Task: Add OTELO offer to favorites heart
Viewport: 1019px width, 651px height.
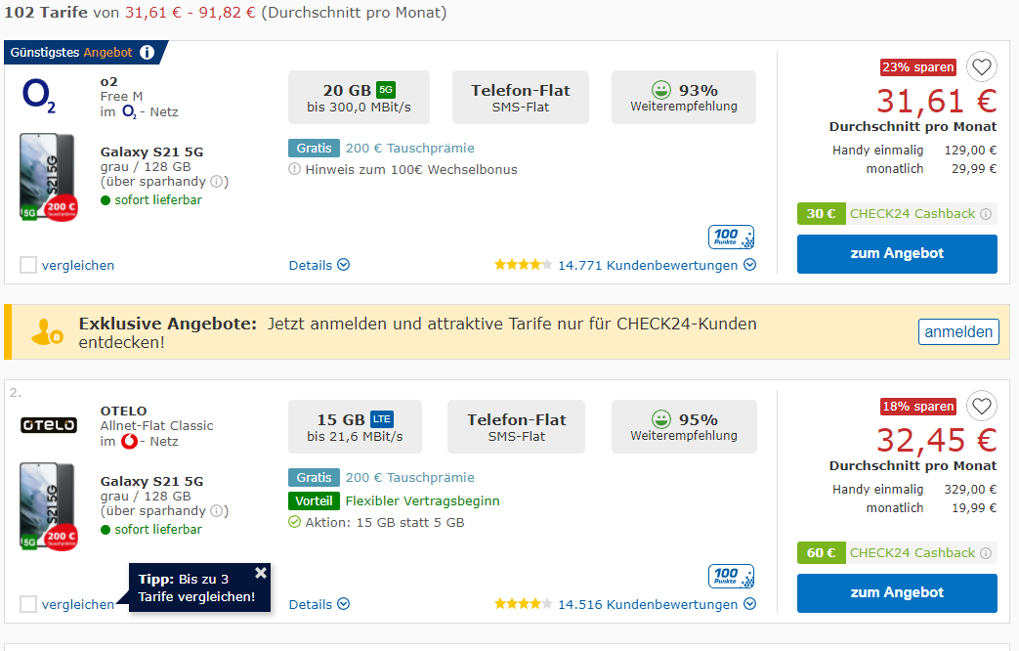Action: 981,407
